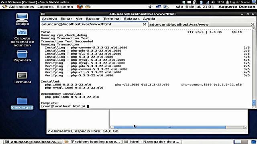Open the Equipo desktop icon

pyautogui.click(x=22, y=19)
